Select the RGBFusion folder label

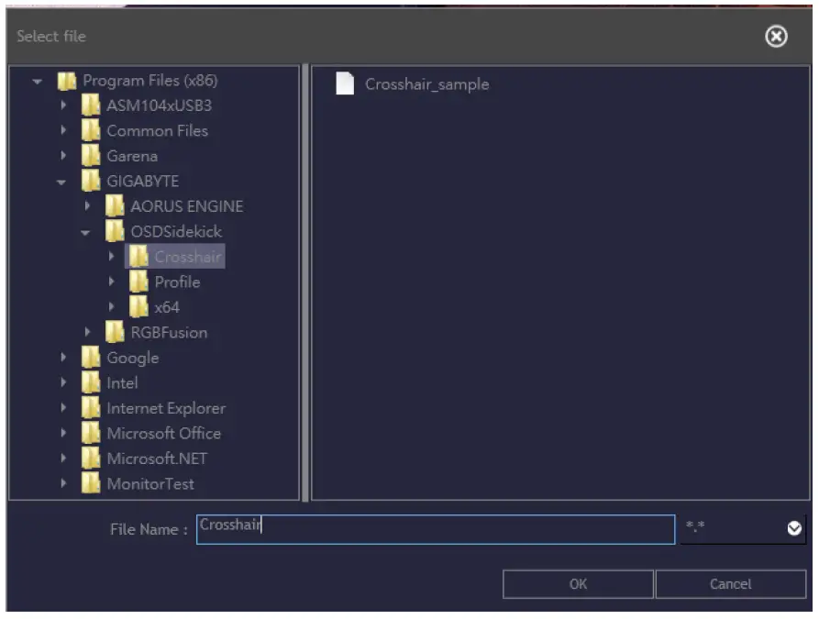click(x=170, y=333)
